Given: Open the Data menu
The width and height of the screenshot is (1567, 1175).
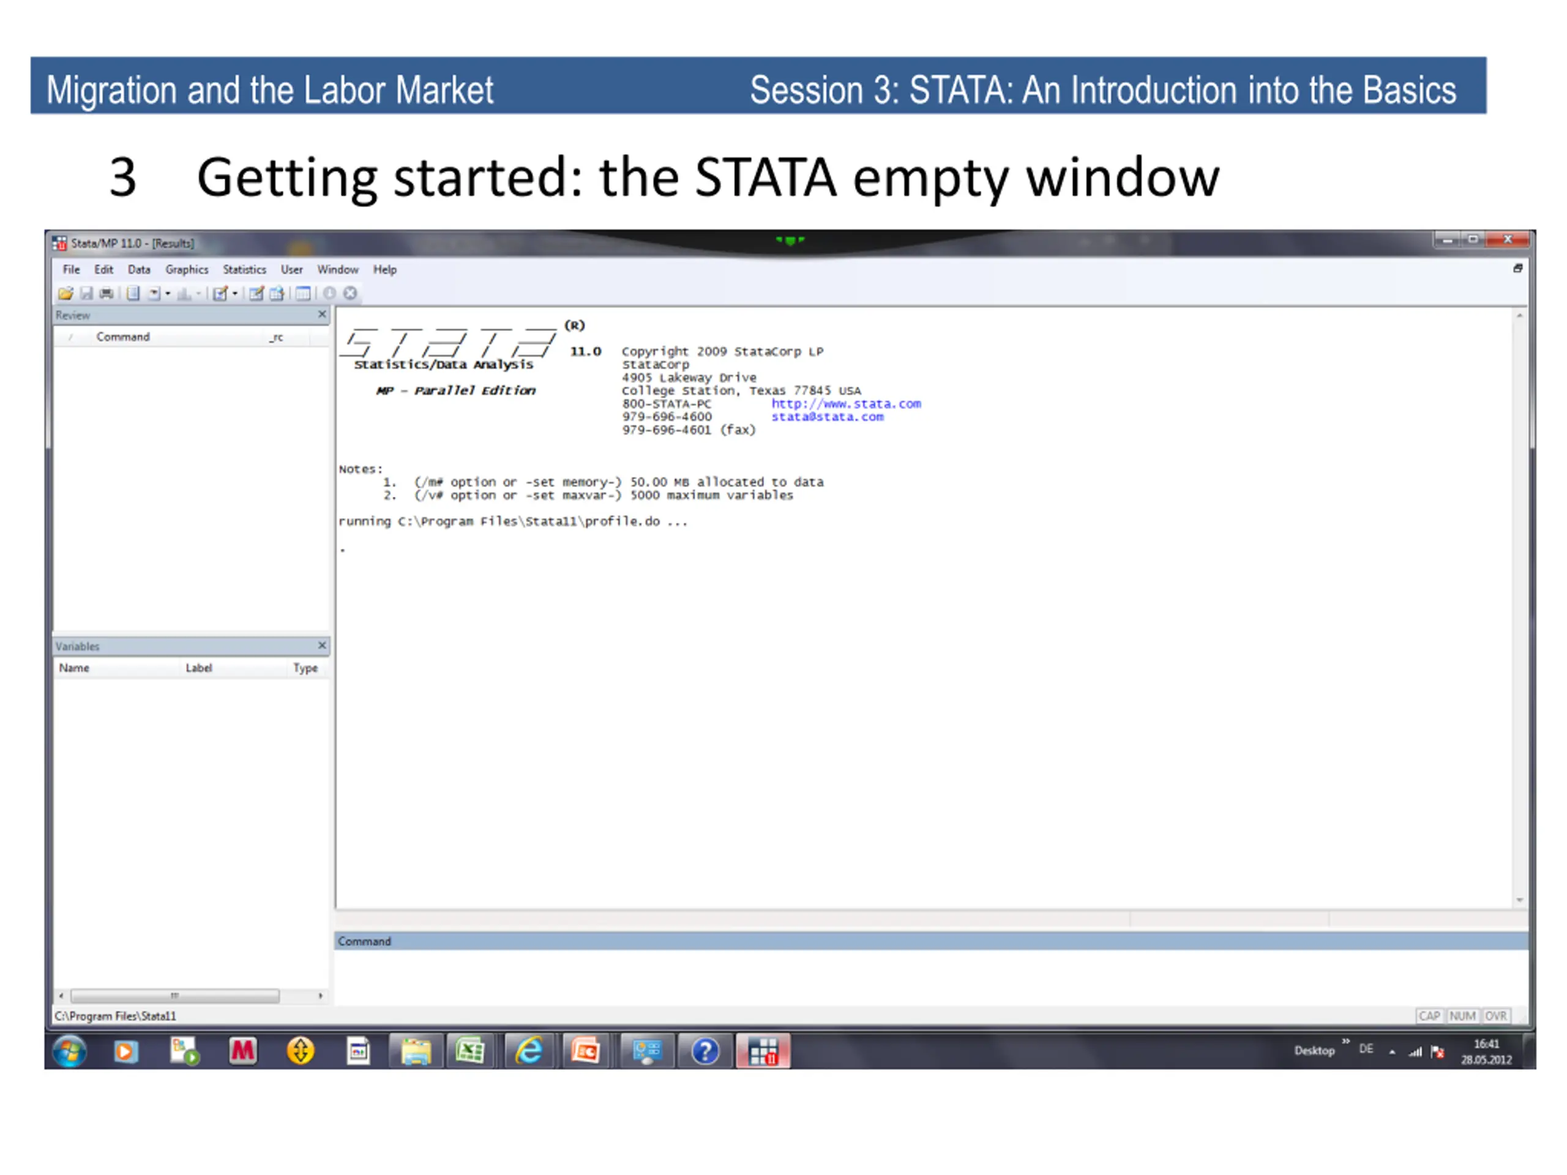Looking at the screenshot, I should pos(139,269).
